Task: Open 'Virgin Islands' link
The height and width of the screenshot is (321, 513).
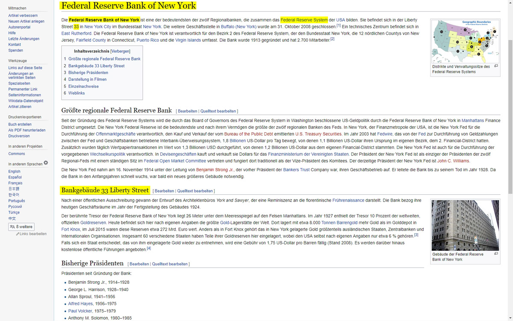Action: click(188, 40)
